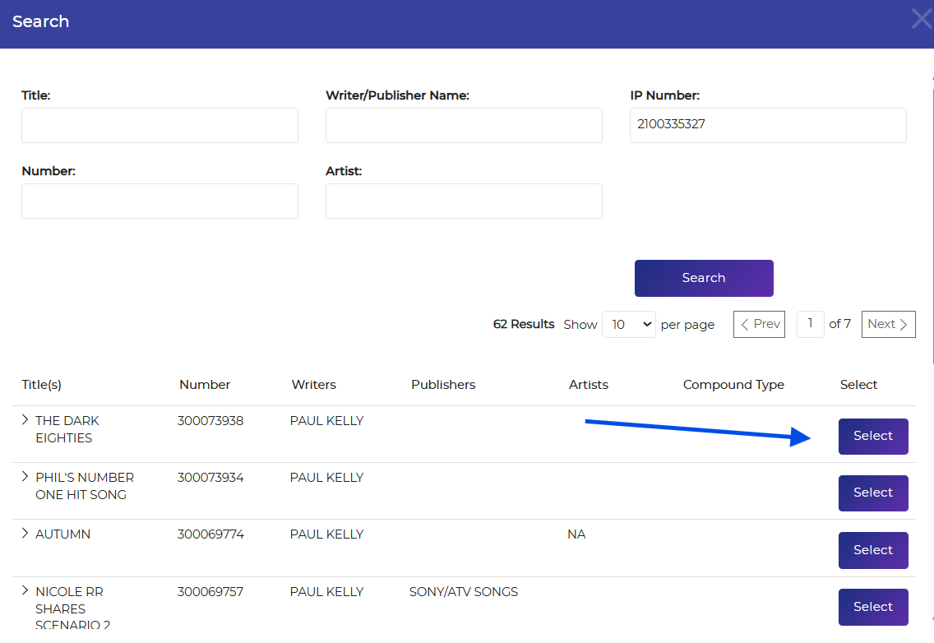934x643 pixels.
Task: Select THE DARK EIGHTIES work
Action: coord(873,437)
